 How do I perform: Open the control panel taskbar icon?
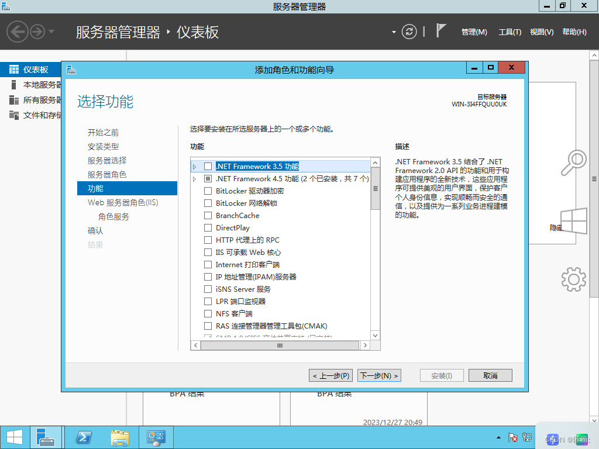click(156, 437)
